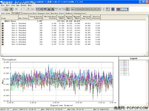Click the Pair 1 entry in the Legend
149x111 pixels.
tap(124, 61)
